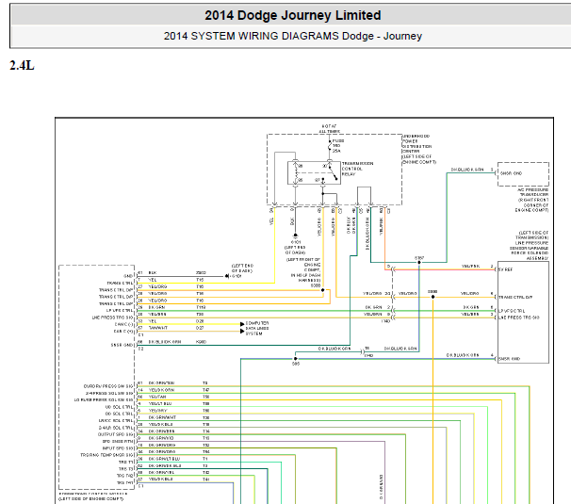
Task: Click '(LEFT SIDE OF ENGINE COMPT)' under control module
Action: (90, 499)
